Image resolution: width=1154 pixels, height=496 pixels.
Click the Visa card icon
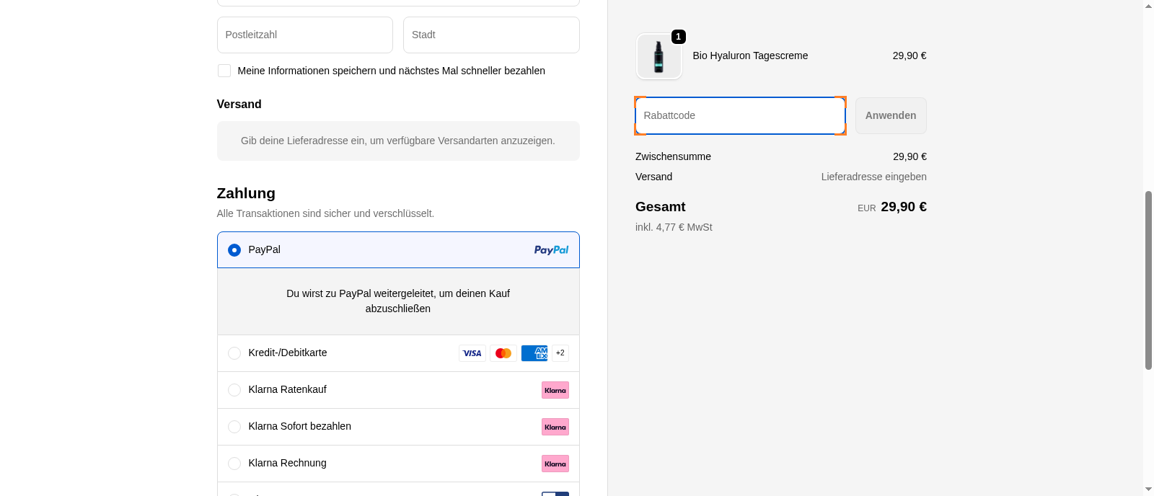(472, 353)
